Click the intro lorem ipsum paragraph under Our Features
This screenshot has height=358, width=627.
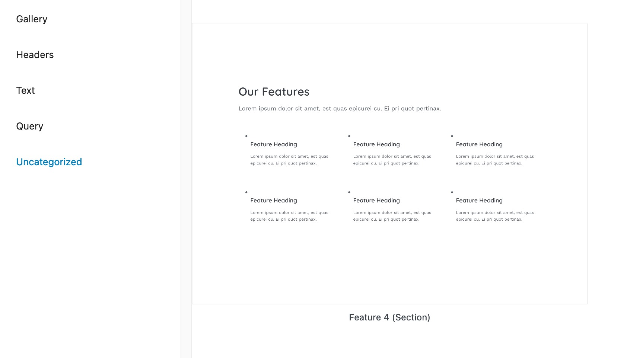coord(340,108)
